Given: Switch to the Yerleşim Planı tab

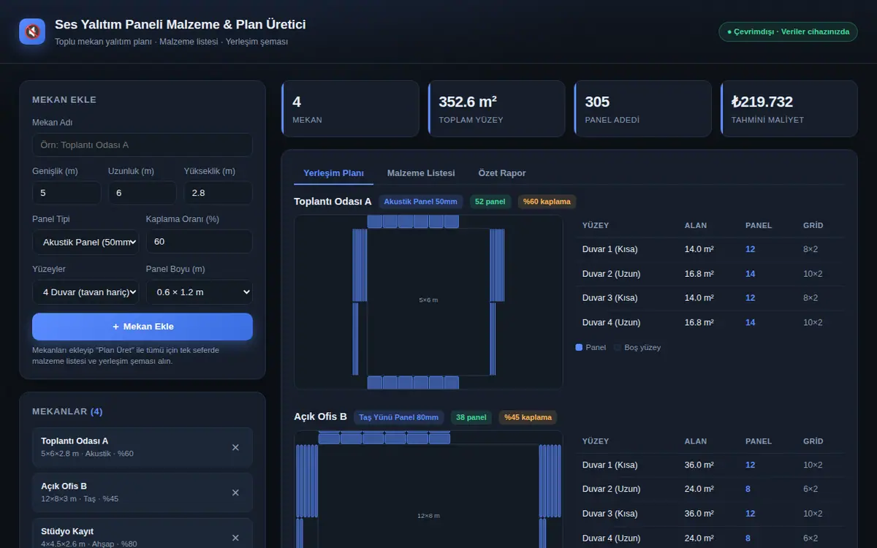Looking at the screenshot, I should (x=333, y=173).
